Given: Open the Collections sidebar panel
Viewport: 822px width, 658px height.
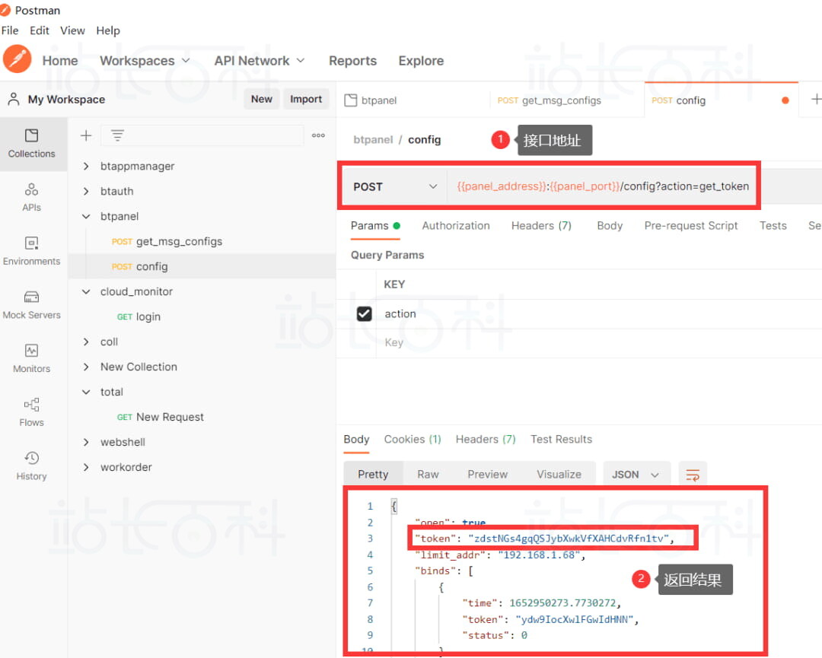Looking at the screenshot, I should tap(31, 144).
